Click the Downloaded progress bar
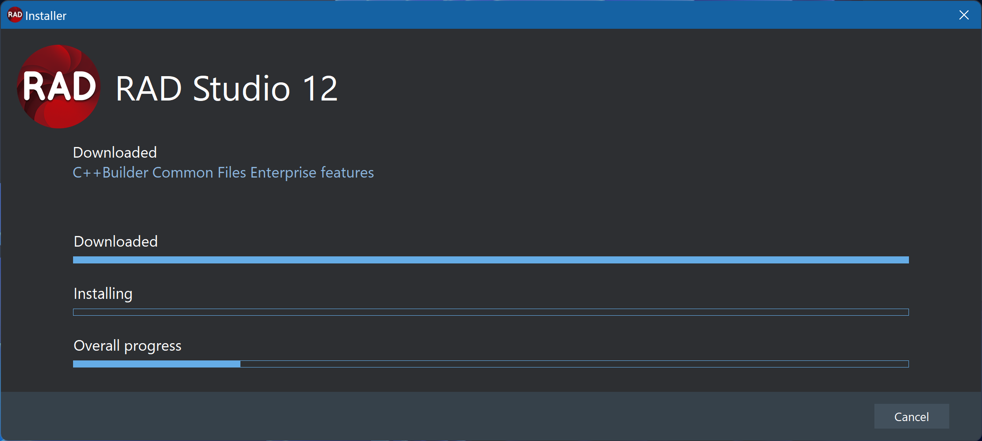This screenshot has width=982, height=441. 491,260
